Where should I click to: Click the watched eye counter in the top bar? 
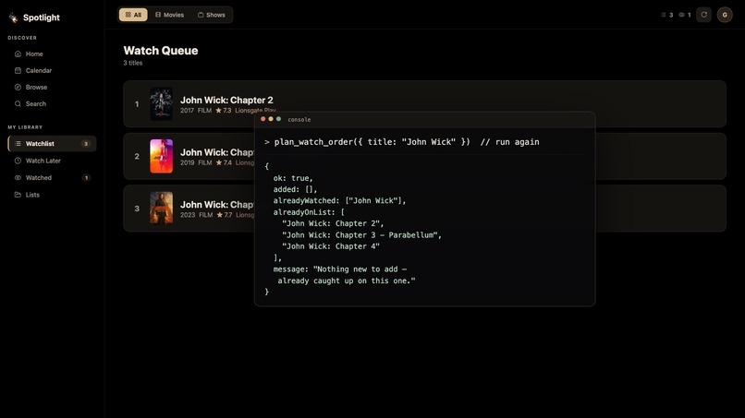[685, 15]
